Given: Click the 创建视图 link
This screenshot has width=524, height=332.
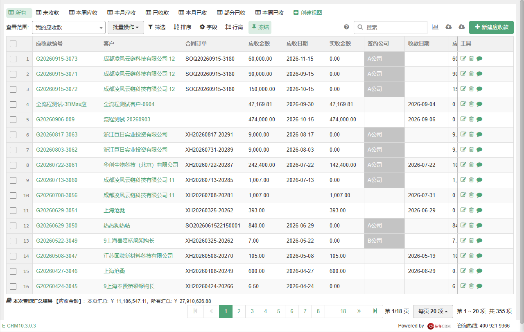Looking at the screenshot, I should (308, 13).
